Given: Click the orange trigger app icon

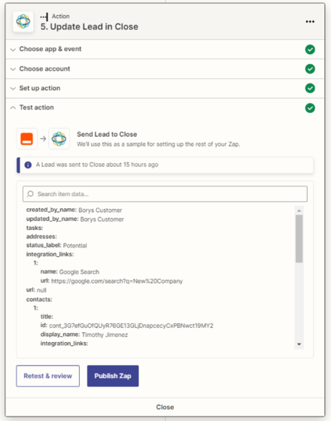Looking at the screenshot, I should coord(27,139).
